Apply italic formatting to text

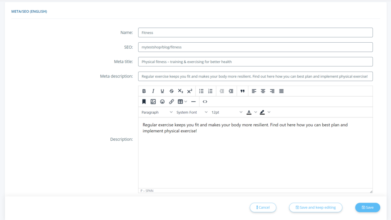153,91
